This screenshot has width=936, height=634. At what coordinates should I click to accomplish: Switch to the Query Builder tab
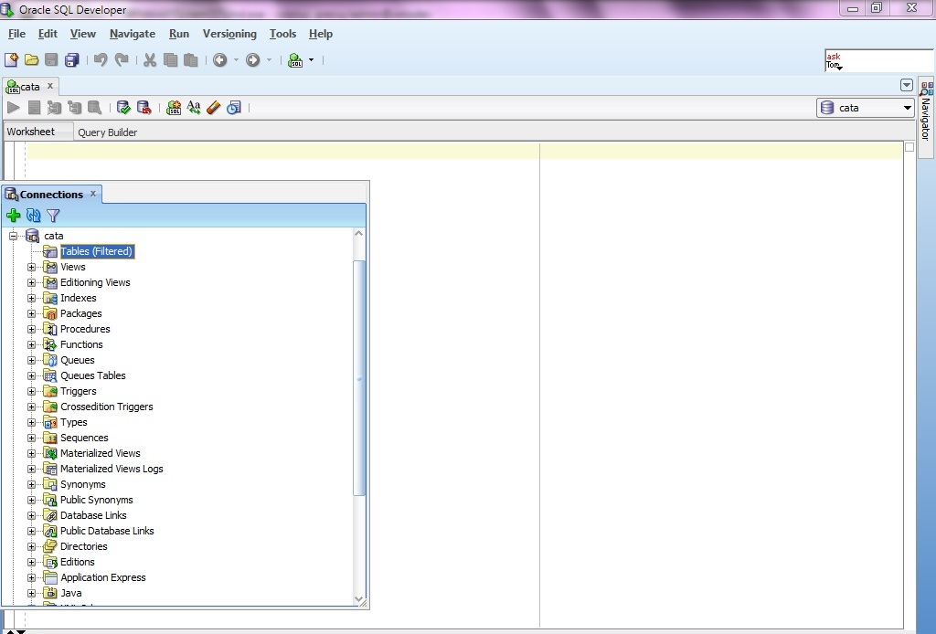pos(108,132)
